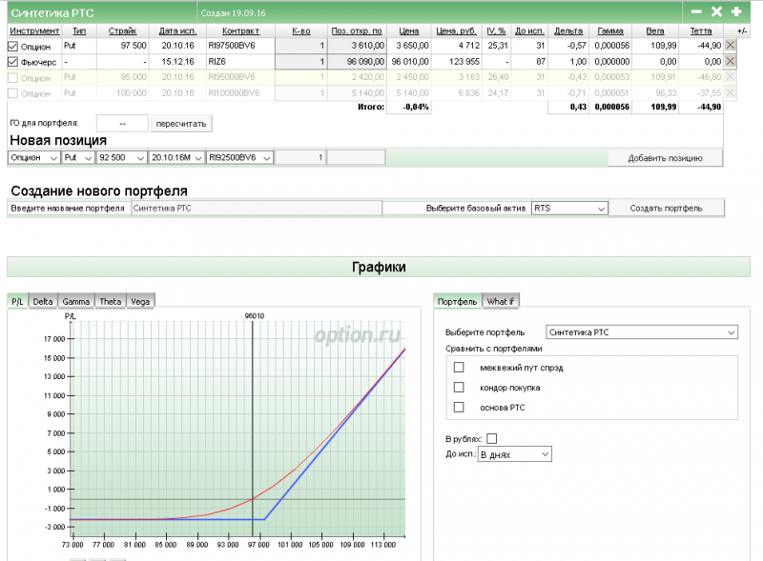The height and width of the screenshot is (561, 763).
Task: Open the 'What if' tab
Action: pyautogui.click(x=501, y=301)
